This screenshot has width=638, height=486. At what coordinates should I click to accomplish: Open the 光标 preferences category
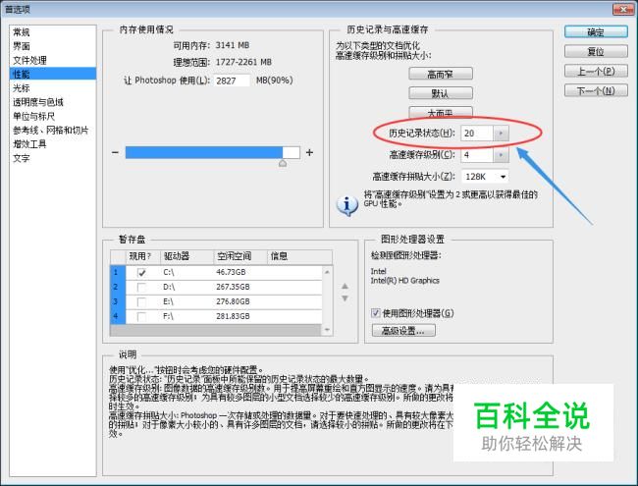tap(22, 88)
